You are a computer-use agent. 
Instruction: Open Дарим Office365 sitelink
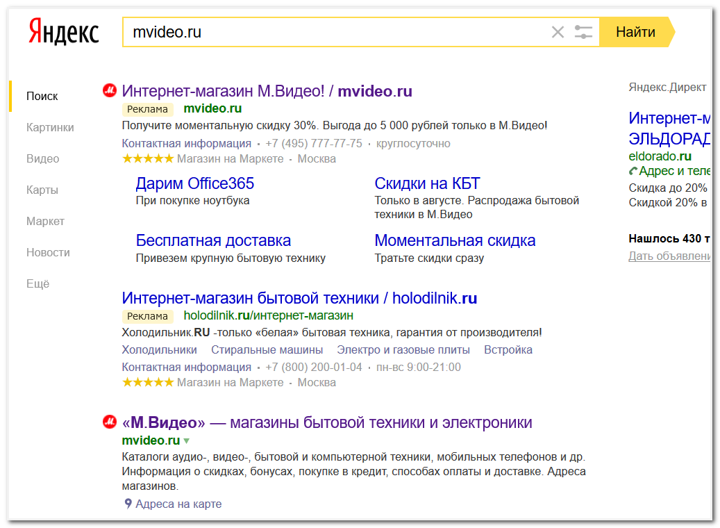coord(194,183)
